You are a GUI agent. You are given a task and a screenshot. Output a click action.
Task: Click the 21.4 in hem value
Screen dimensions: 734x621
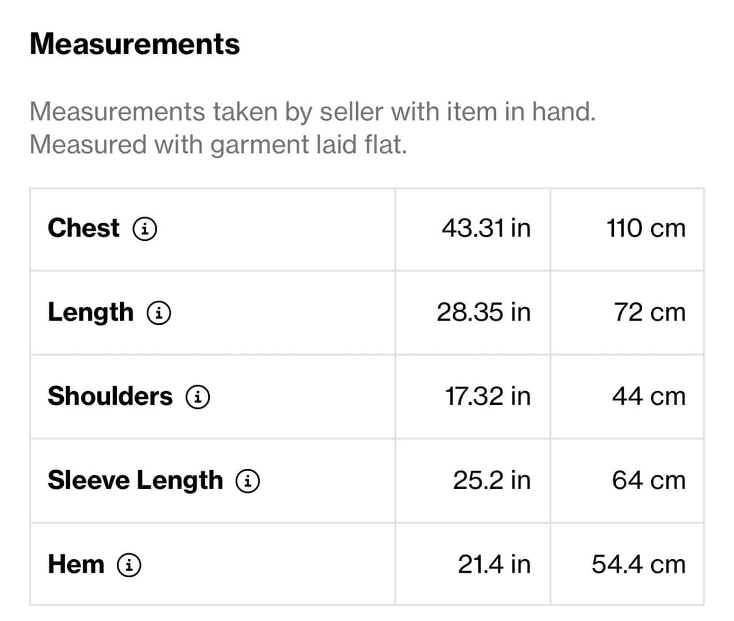tap(494, 565)
